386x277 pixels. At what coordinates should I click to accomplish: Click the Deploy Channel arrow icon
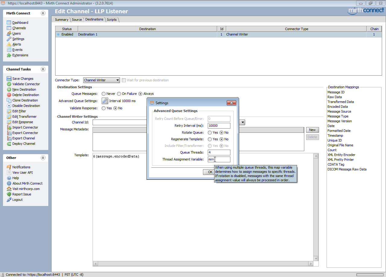[x=9, y=144]
